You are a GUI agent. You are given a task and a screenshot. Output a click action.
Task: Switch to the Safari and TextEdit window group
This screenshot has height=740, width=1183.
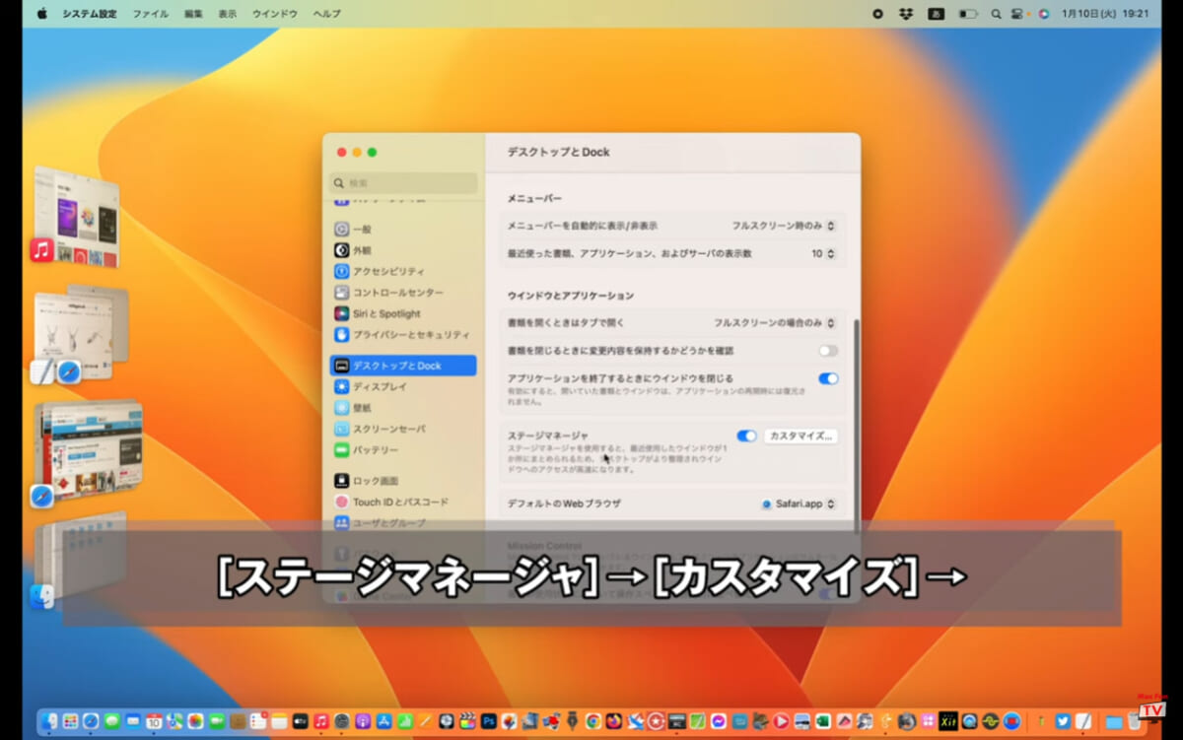click(79, 334)
